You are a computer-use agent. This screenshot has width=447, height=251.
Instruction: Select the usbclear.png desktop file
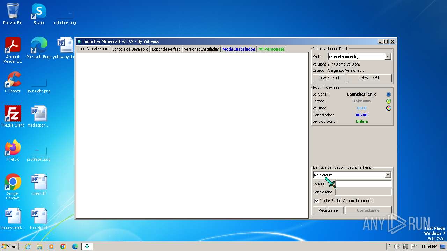(65, 17)
